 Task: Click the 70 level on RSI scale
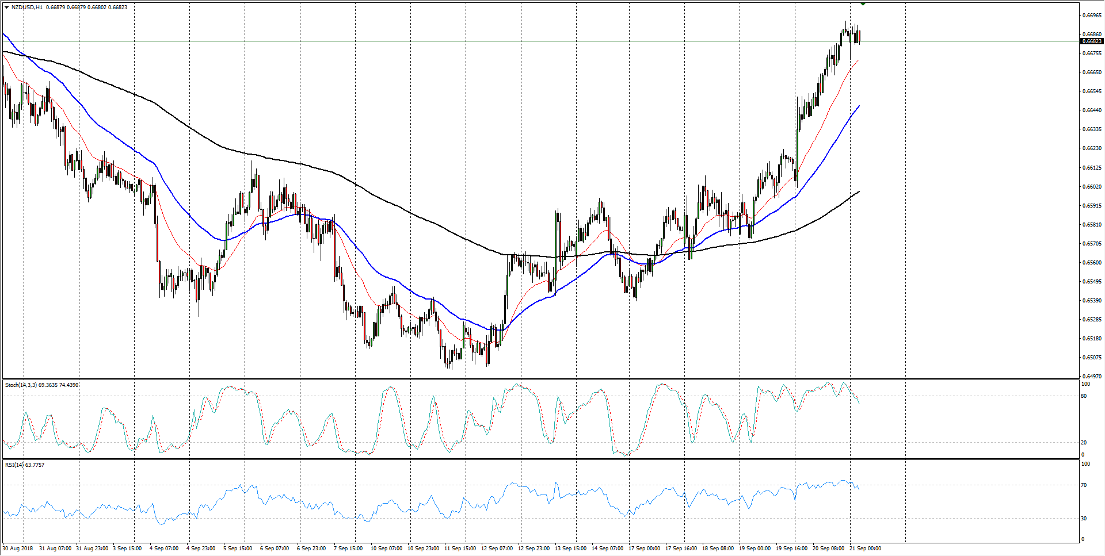(1084, 486)
